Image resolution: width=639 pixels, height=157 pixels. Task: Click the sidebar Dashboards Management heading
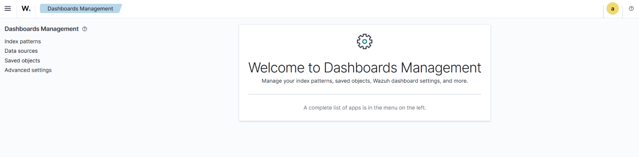coord(42,29)
